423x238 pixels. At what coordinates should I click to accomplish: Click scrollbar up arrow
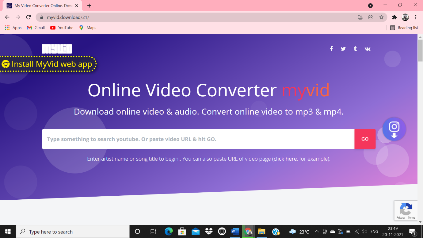pos(420,37)
